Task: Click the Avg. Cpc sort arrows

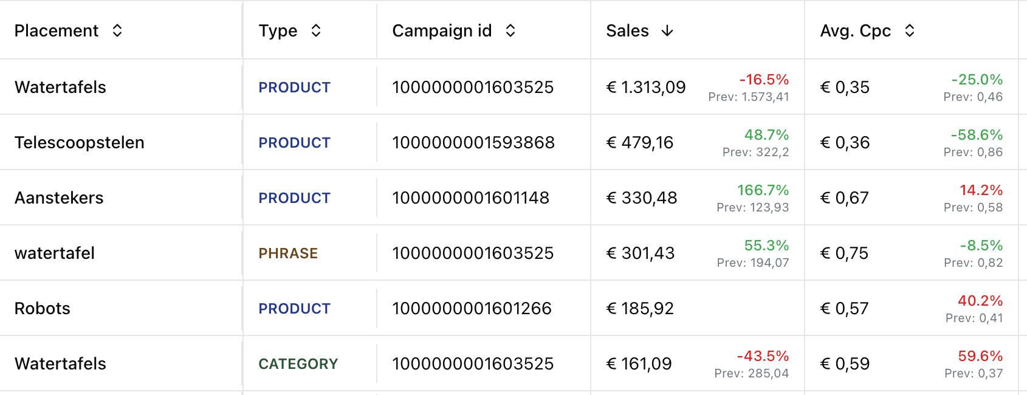Action: [x=909, y=31]
